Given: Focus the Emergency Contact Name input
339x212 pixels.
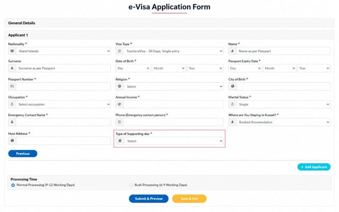Looking at the screenshot, I should (x=64, y=122).
